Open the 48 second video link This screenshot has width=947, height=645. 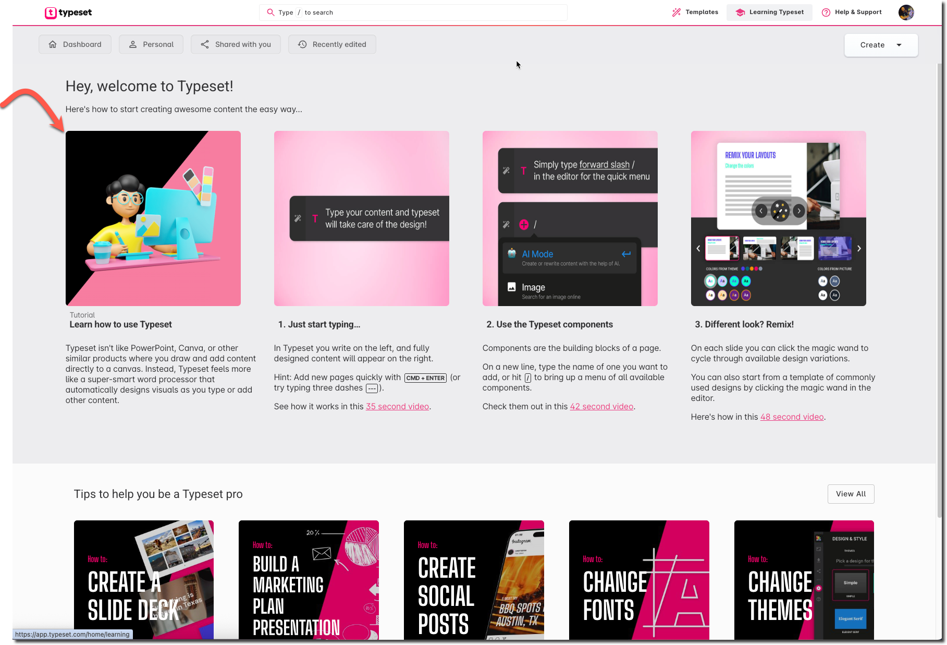tap(792, 417)
